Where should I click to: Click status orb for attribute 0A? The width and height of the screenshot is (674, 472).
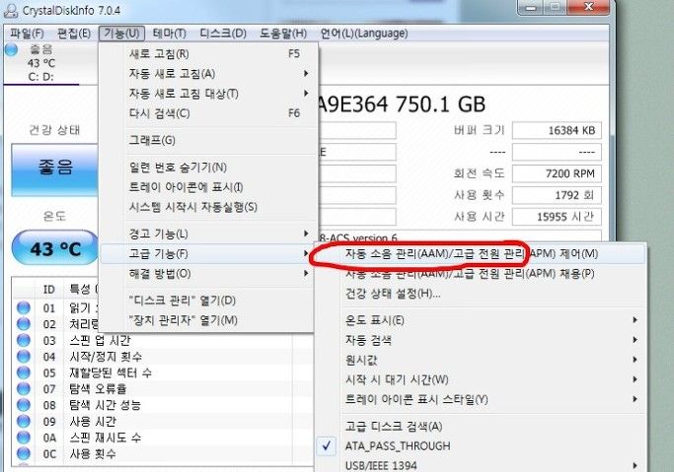coord(24,438)
